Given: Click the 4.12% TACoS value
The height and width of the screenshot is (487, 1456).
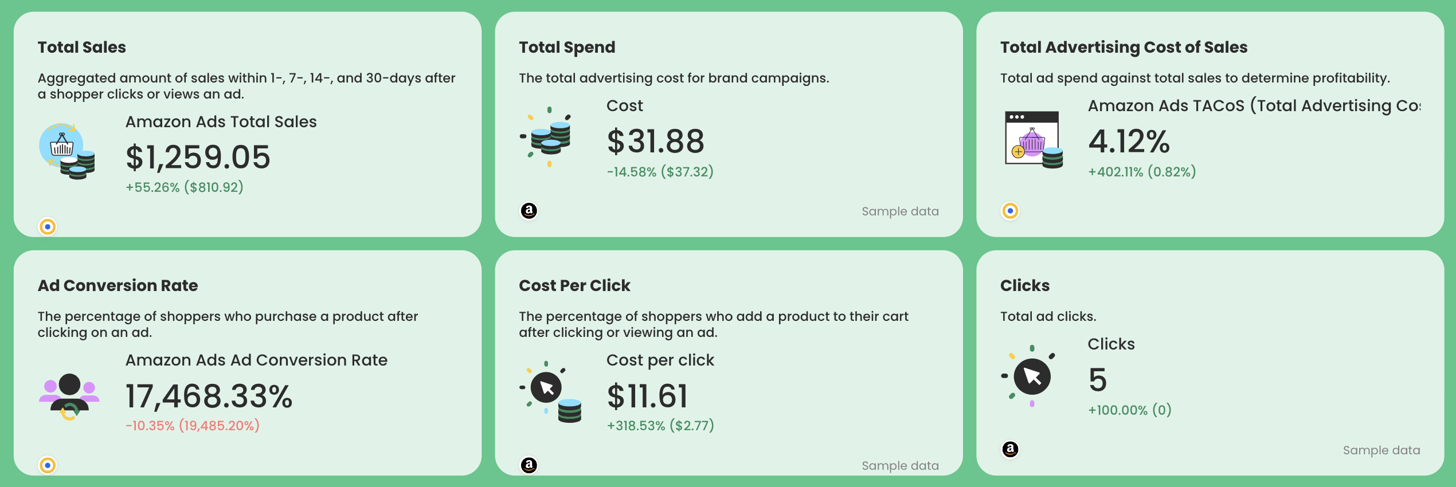Looking at the screenshot, I should coord(1129,142).
